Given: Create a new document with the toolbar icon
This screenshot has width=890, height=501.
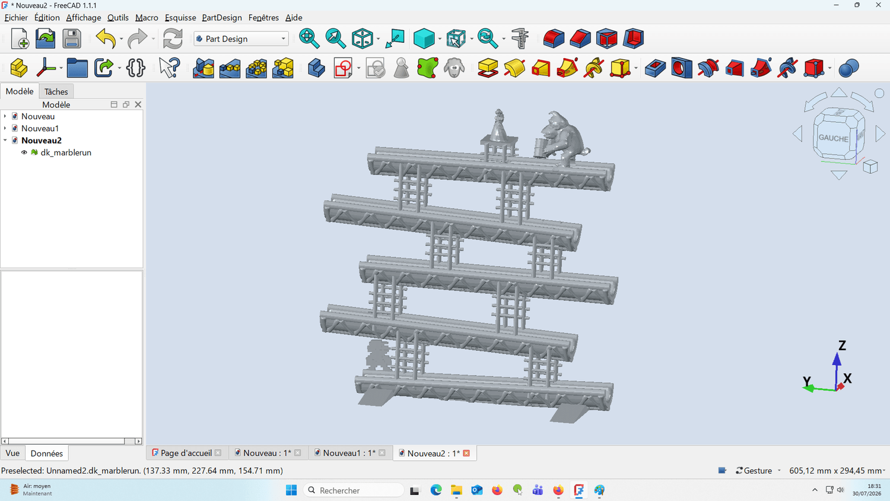Looking at the screenshot, I should point(20,39).
